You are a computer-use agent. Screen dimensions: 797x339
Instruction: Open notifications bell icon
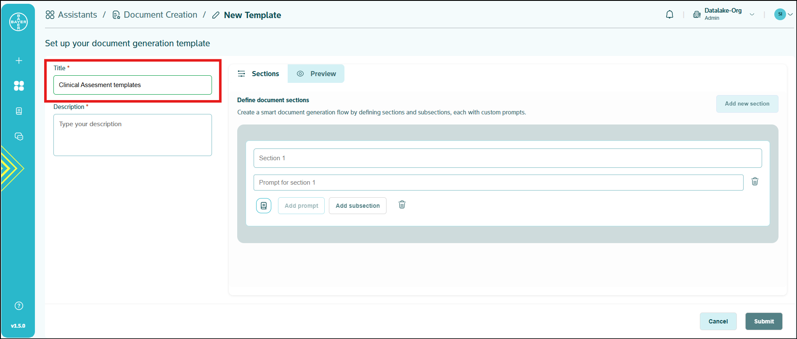tap(670, 15)
